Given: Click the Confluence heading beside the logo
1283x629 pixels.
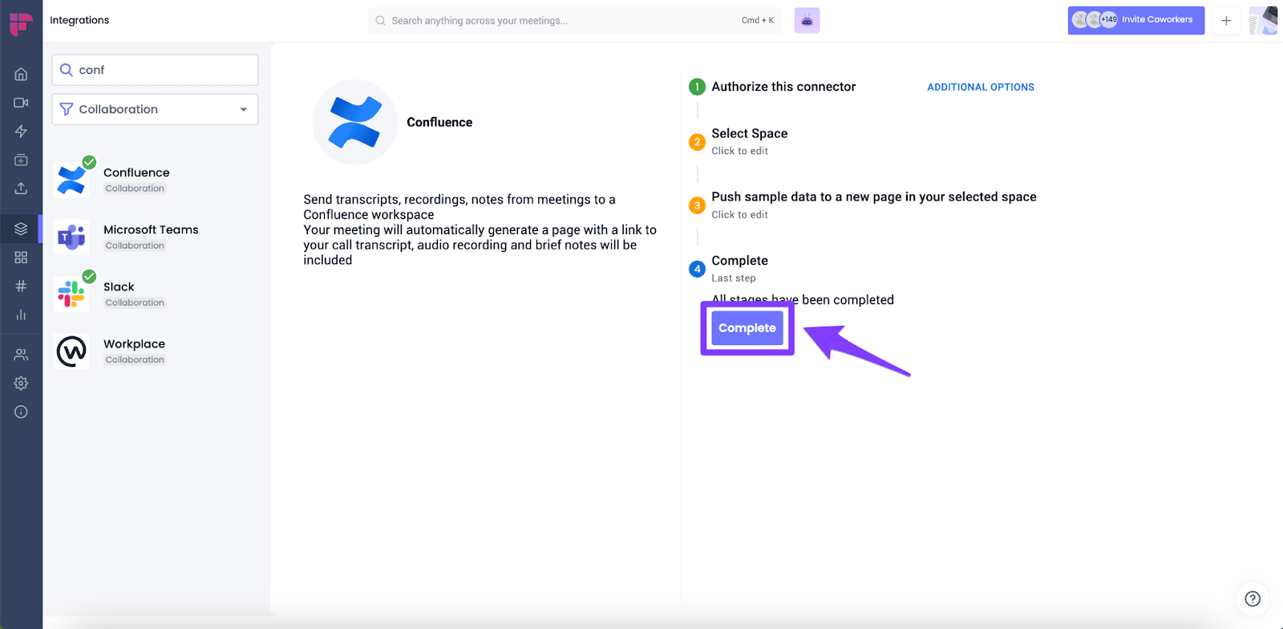Looking at the screenshot, I should pos(439,122).
